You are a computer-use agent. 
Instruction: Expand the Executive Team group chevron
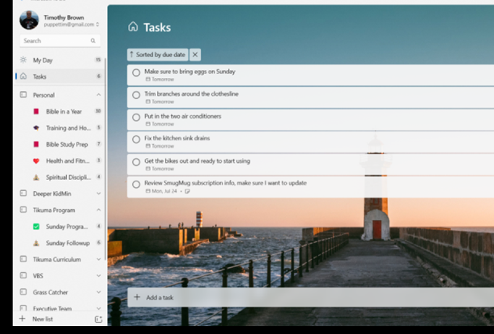98,309
